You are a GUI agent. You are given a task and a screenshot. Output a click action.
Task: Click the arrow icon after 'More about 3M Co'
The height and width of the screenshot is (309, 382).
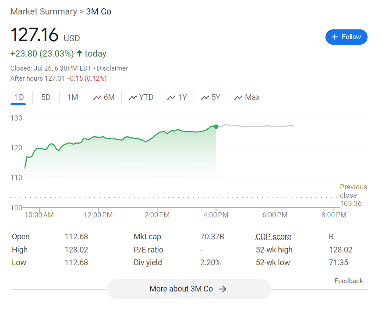coord(223,289)
